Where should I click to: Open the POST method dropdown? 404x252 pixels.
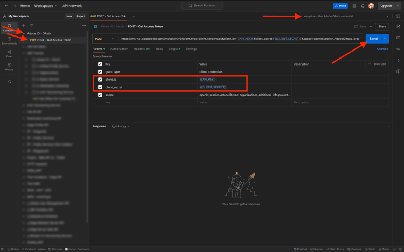(x=105, y=39)
